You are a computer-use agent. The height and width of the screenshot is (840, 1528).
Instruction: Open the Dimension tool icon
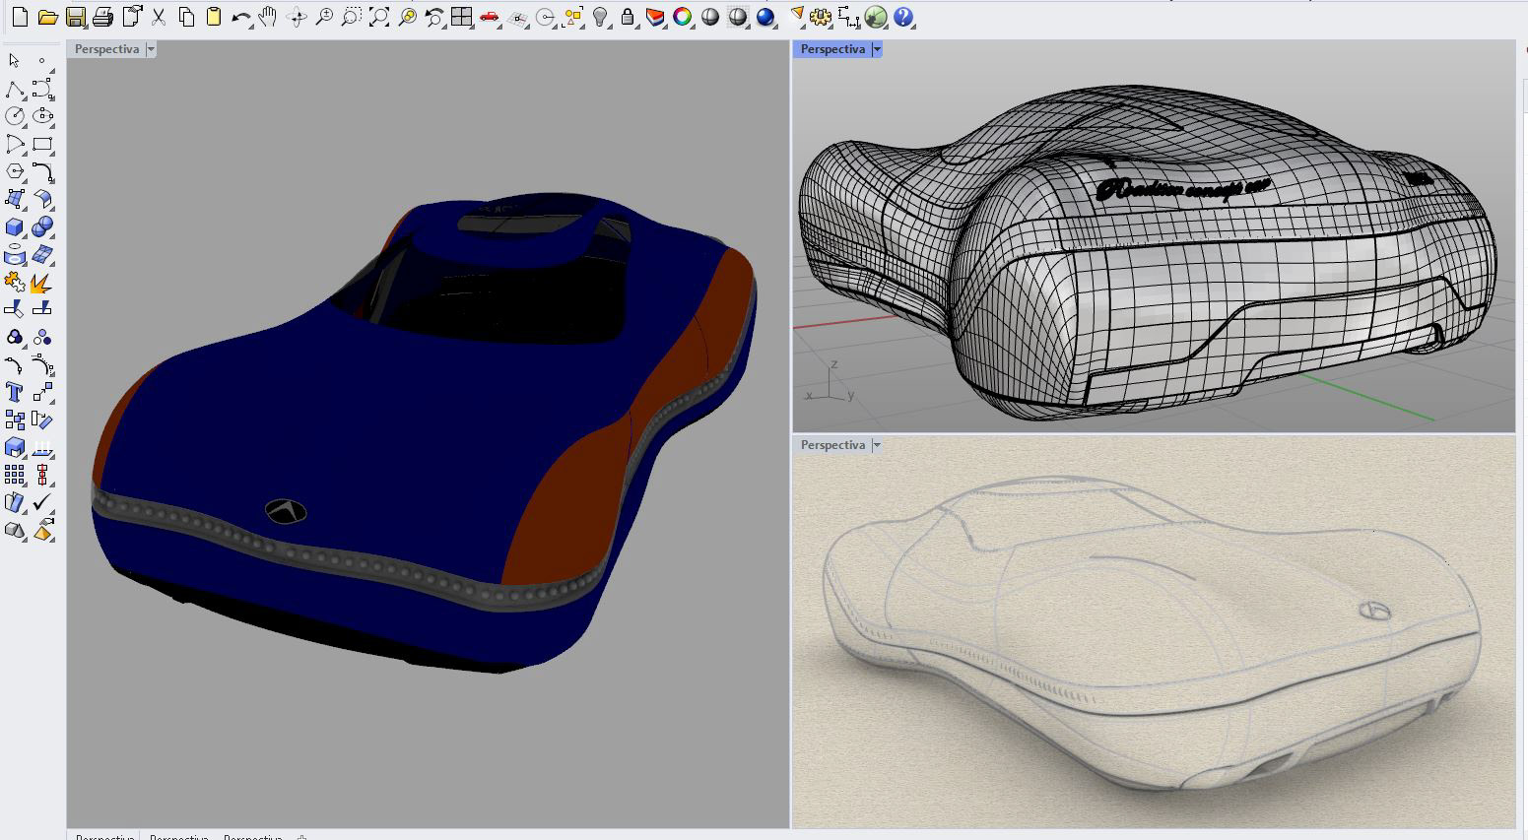(848, 17)
